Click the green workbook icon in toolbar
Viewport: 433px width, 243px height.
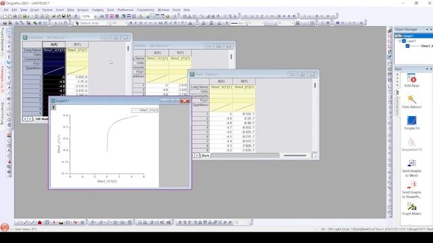tap(25, 16)
